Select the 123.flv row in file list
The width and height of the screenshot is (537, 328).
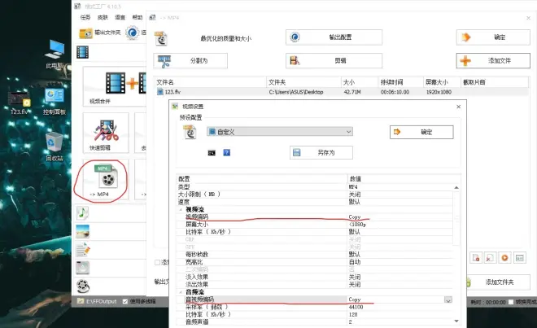341,92
